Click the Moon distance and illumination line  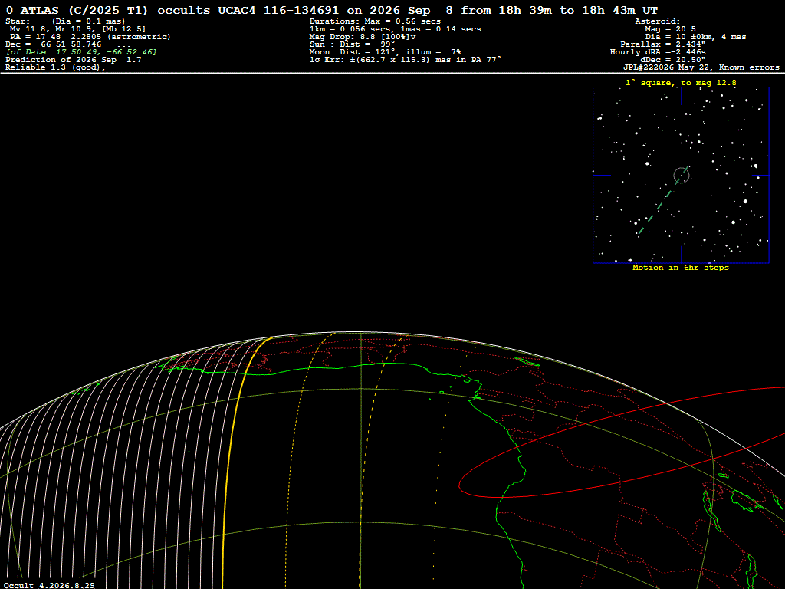385,52
